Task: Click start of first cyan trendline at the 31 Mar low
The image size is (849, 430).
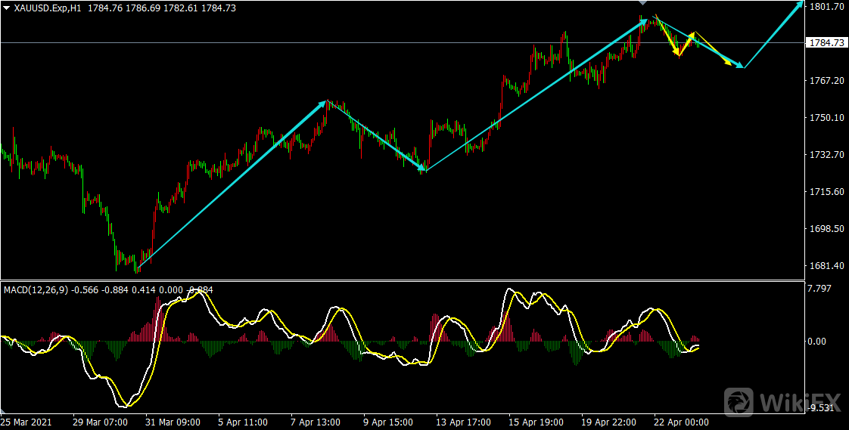Action: [x=138, y=268]
